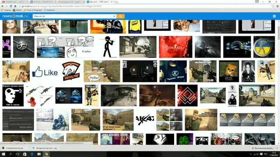Run the search with the orange magnifier button
280x157 pixels.
[x=120, y=16]
